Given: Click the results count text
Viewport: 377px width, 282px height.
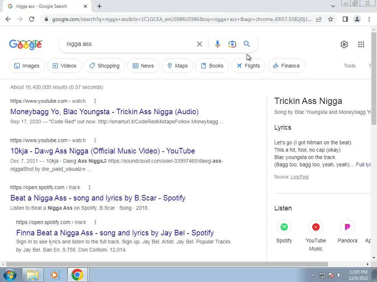Looking at the screenshot, I should pos(57,87).
